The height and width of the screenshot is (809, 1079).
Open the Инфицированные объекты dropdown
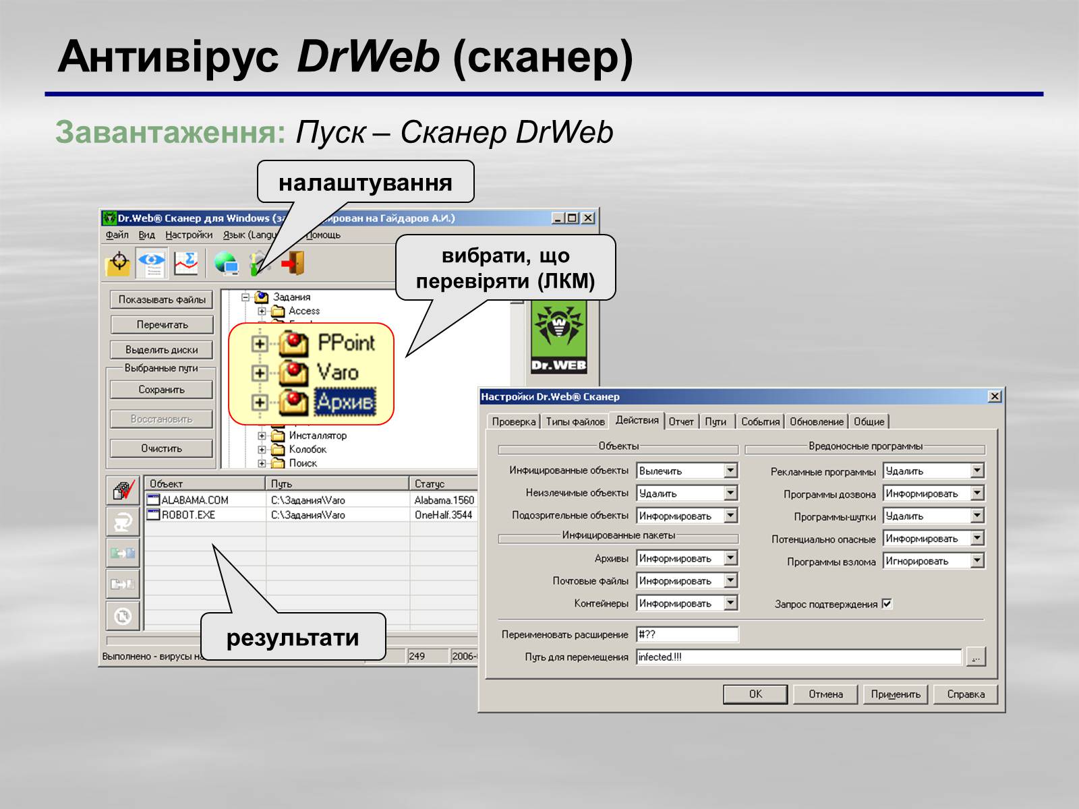[x=731, y=471]
